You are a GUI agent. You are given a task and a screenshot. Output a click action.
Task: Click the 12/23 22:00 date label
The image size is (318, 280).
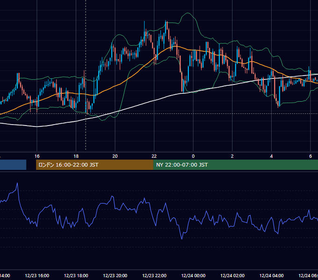click(x=154, y=275)
